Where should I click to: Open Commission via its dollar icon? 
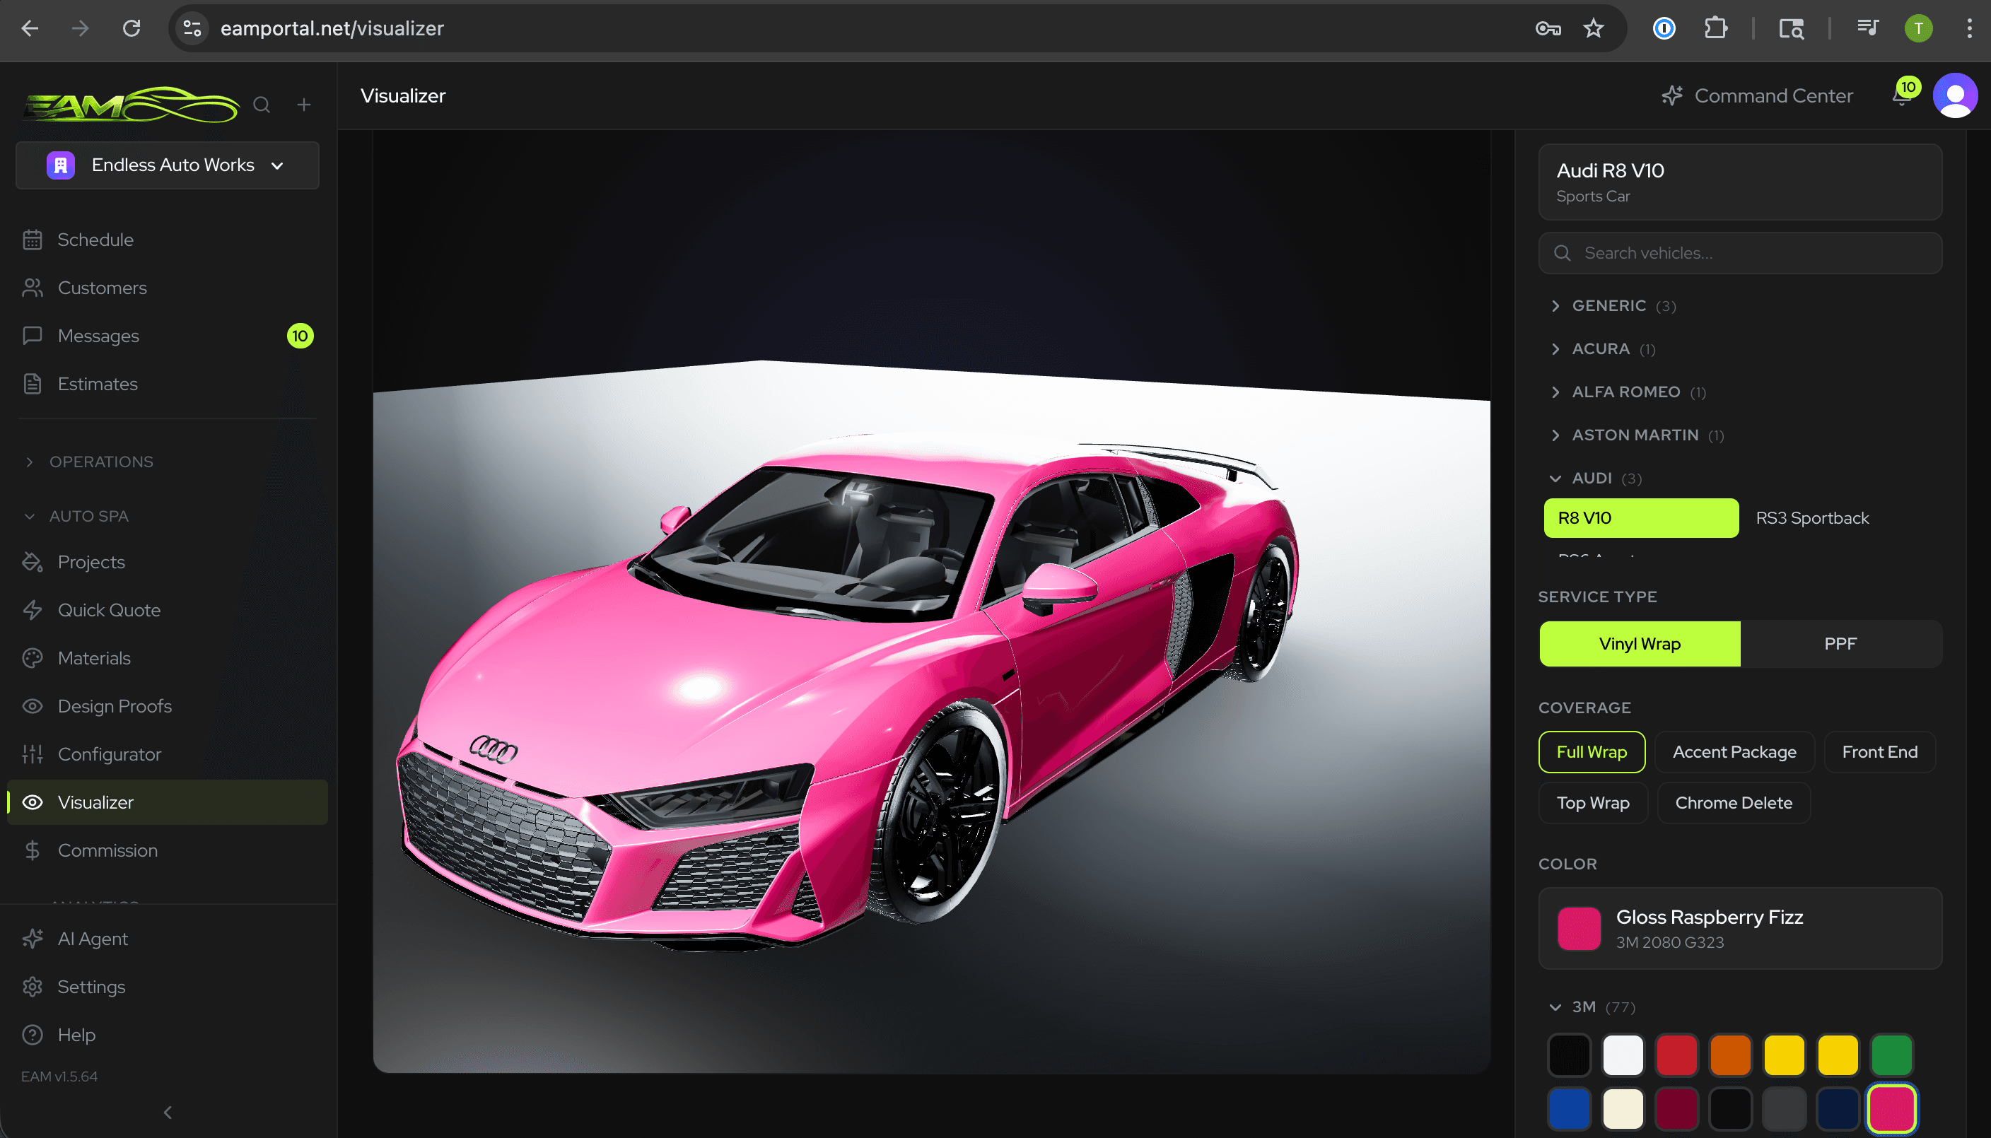(x=32, y=850)
